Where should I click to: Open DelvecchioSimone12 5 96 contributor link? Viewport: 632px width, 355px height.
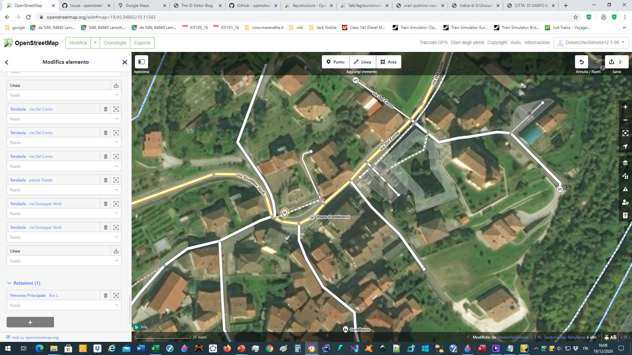point(519,337)
